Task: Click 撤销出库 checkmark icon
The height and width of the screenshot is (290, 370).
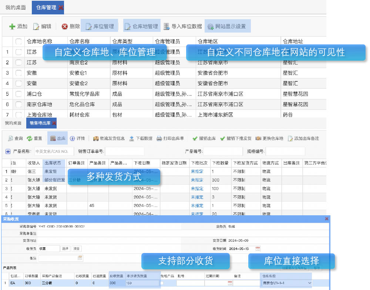Action: pyautogui.click(x=195, y=138)
